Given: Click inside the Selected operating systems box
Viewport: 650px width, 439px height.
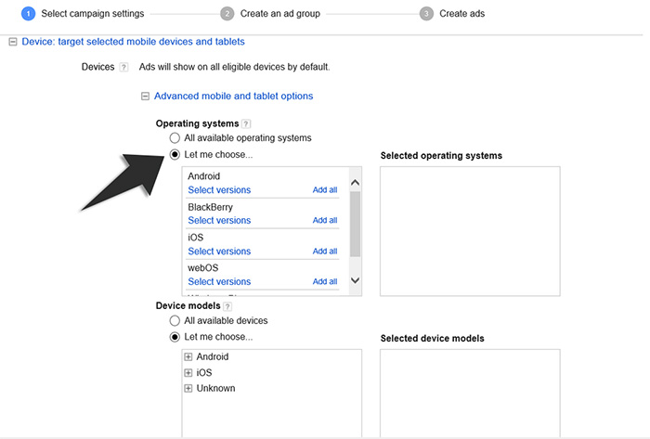Looking at the screenshot, I should pos(470,231).
